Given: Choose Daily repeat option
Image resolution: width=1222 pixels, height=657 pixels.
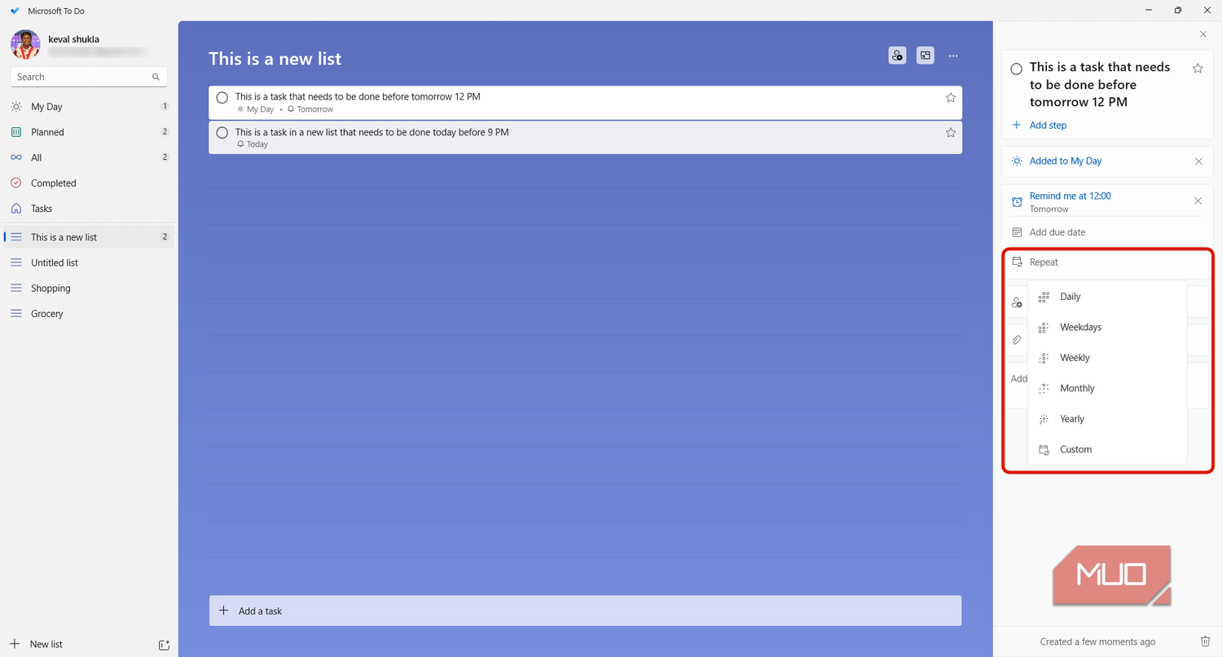Looking at the screenshot, I should (1107, 297).
